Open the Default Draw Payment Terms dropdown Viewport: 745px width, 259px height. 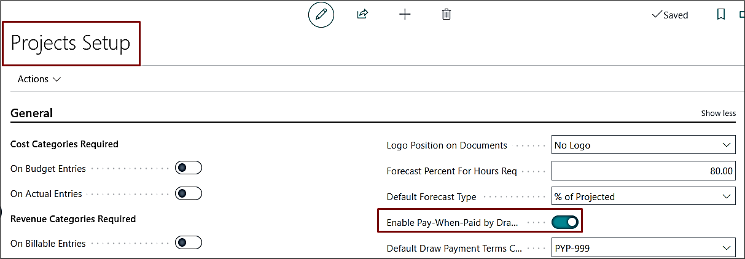point(642,249)
